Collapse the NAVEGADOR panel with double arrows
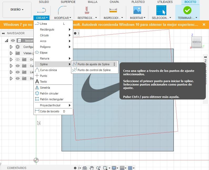209x170 pixels. [3, 33]
